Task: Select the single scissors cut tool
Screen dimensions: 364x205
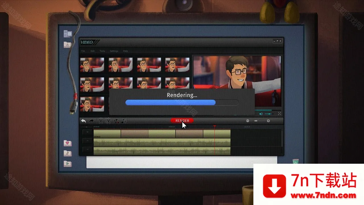Action: 100,121
